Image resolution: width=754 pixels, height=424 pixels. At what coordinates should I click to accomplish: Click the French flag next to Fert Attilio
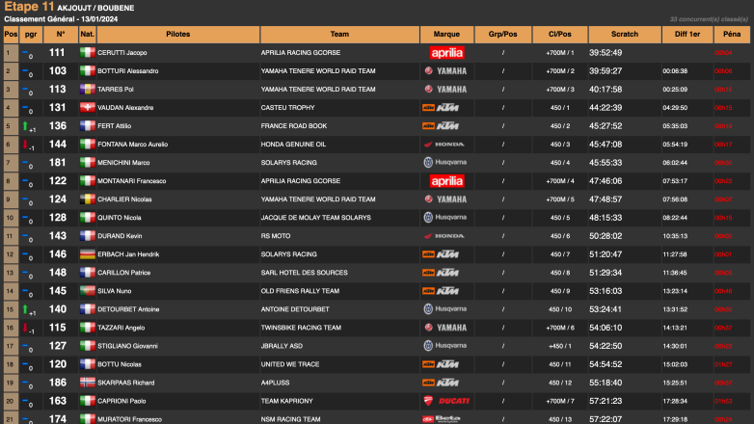pos(87,126)
